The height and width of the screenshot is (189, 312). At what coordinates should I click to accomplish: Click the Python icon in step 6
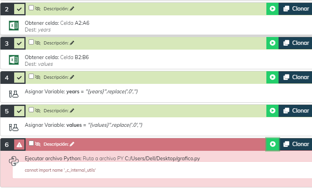14,161
